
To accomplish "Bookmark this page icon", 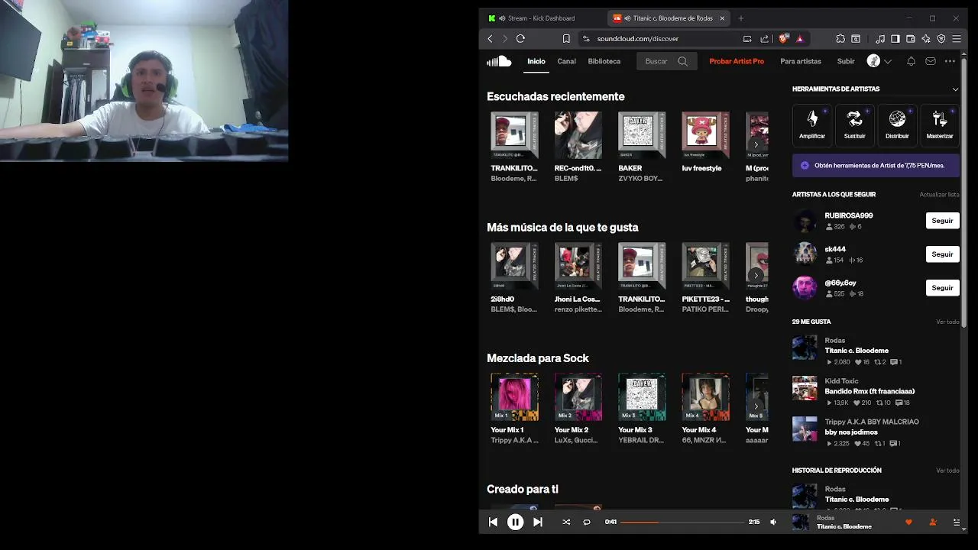I will point(566,38).
